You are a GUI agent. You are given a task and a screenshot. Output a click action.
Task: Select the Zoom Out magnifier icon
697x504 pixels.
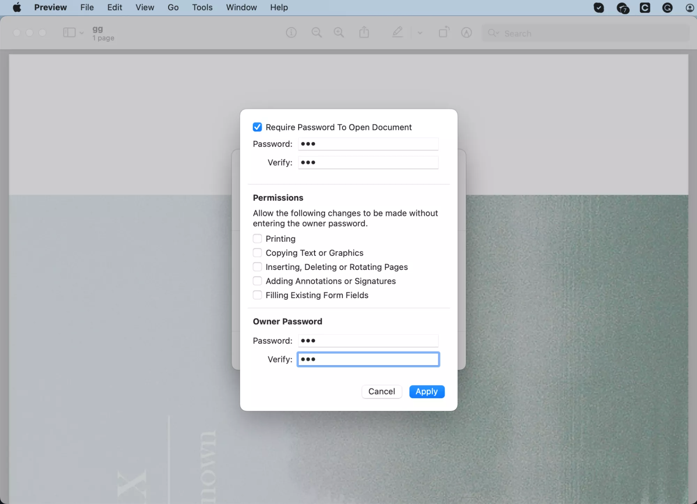coord(316,32)
